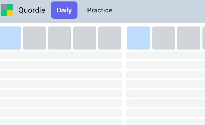Switch to the Daily tab
This screenshot has width=205, height=125.
click(x=64, y=10)
